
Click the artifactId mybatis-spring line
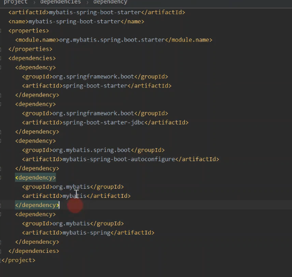tap(88, 233)
